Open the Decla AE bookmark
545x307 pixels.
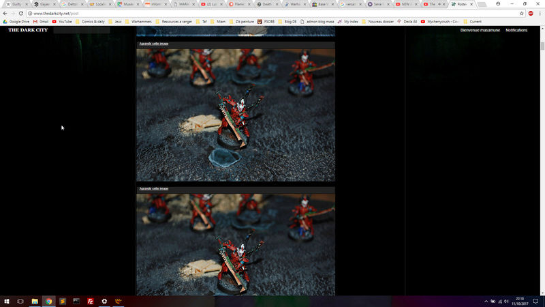(407, 22)
